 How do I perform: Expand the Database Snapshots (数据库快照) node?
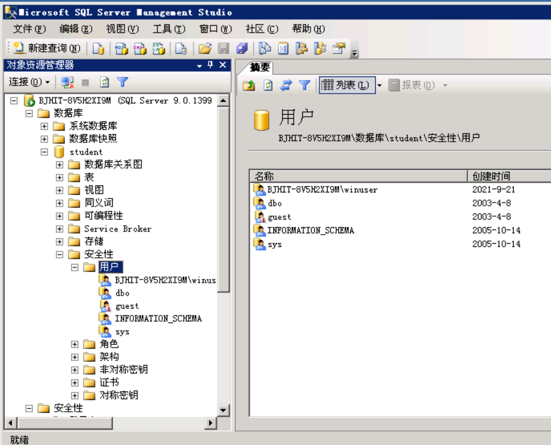click(x=44, y=139)
